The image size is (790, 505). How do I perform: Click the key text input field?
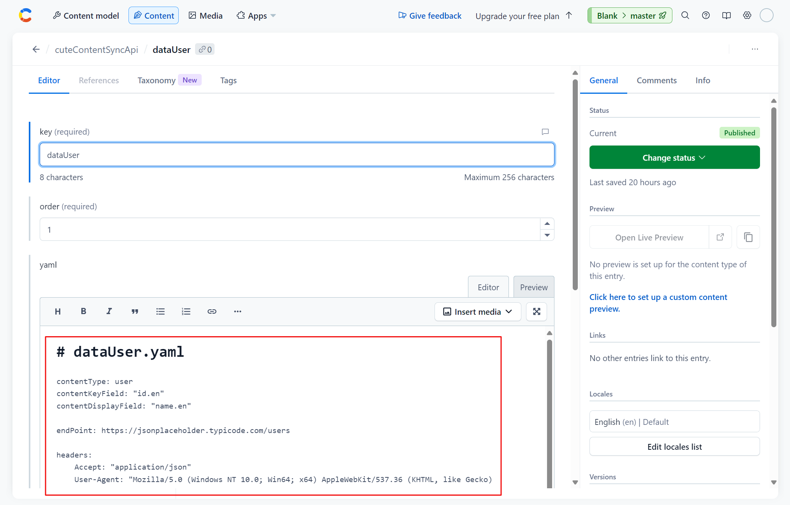click(297, 155)
